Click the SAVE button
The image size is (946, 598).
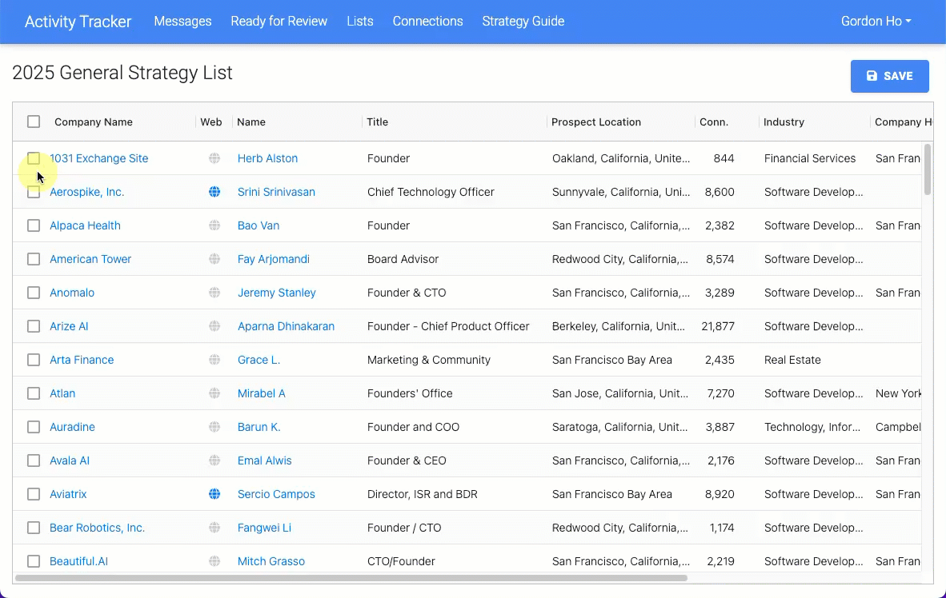pyautogui.click(x=889, y=76)
